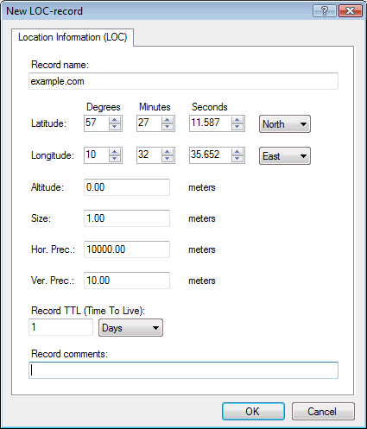Click the Cancel button
This screenshot has width=367, height=429.
click(x=323, y=411)
